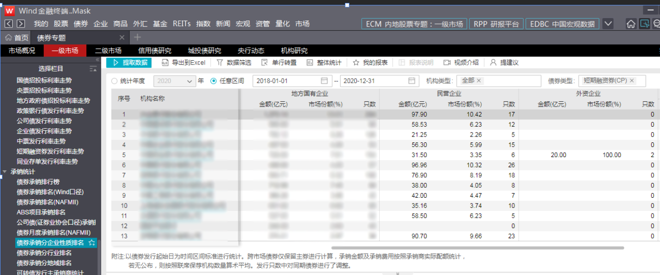Click the 单行转置 icon
660x275 pixels.
(264, 63)
